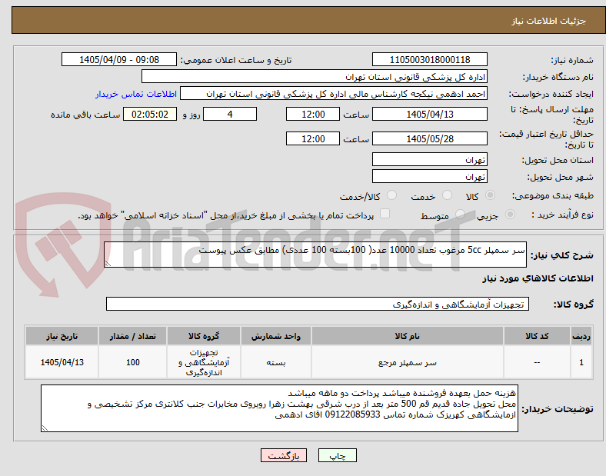Click the delivery city field تهران
The image size is (606, 476).
(x=430, y=176)
